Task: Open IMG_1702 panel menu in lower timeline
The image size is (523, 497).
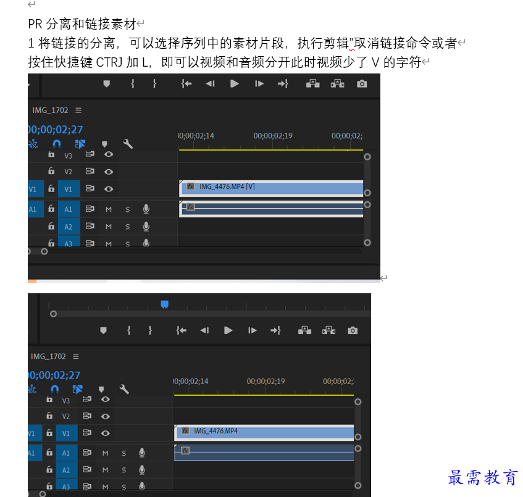Action: 76,357
